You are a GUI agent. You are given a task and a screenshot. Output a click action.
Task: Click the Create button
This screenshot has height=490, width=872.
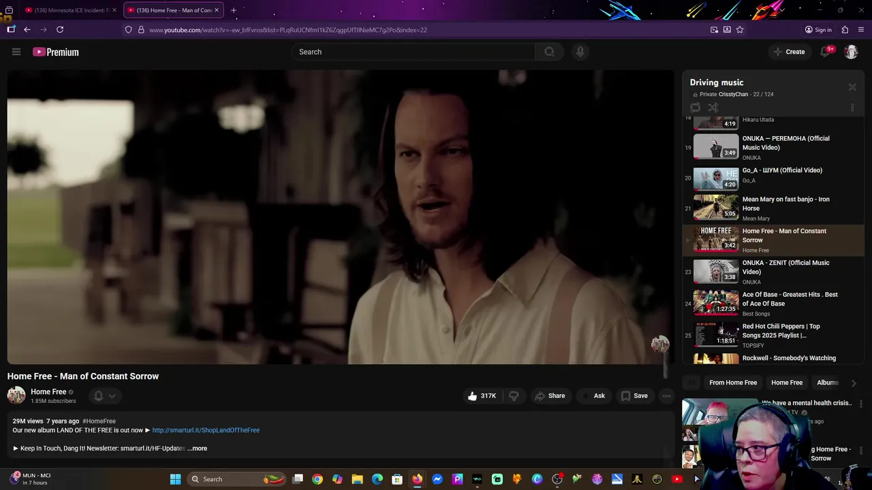789,52
